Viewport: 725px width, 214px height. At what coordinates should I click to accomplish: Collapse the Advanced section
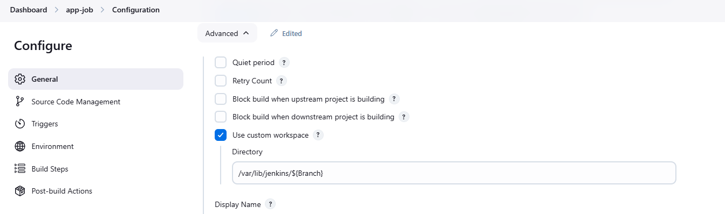tap(227, 33)
